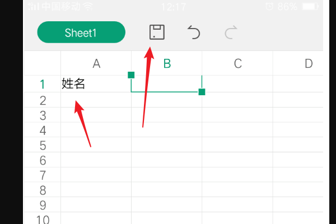
Task: Click the redo arrow icon
Action: point(230,32)
